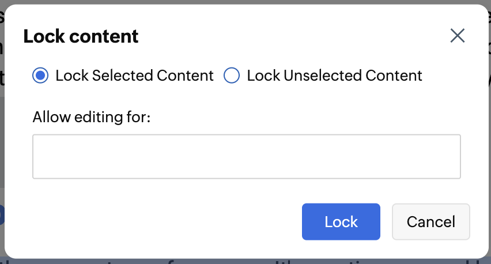Image resolution: width=491 pixels, height=264 pixels.
Task: Confirm locking with the Lock button
Action: pos(341,222)
